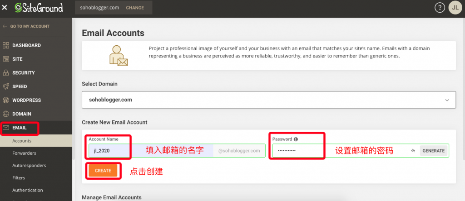Close the site tools X icon

[5, 8]
